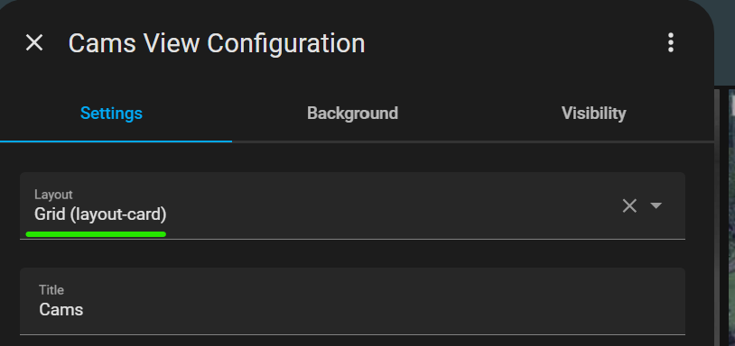Click the green underline below Grid
735x346 pixels.
tap(96, 233)
